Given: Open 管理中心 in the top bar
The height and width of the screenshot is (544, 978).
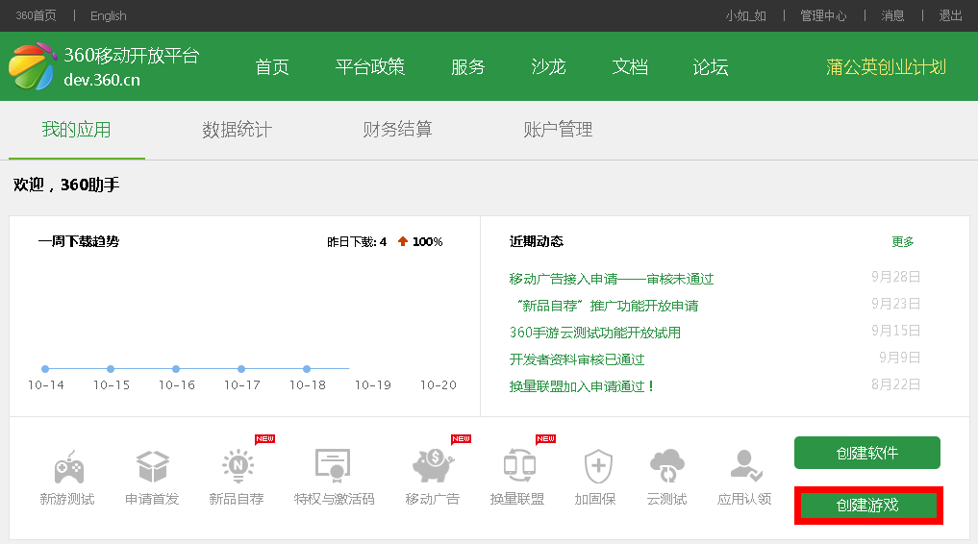Looking at the screenshot, I should [x=823, y=15].
